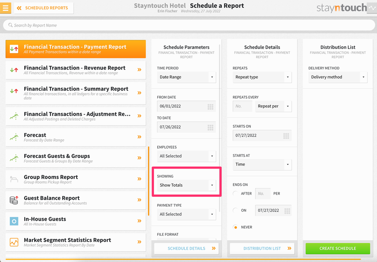Select Financial Transaction - Payment Report
377x262 pixels.
(x=75, y=49)
